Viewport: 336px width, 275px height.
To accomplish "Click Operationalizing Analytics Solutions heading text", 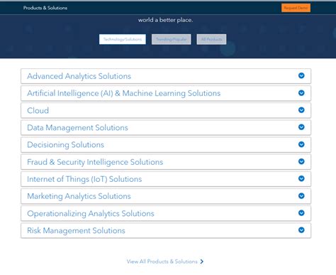I will click(91, 213).
